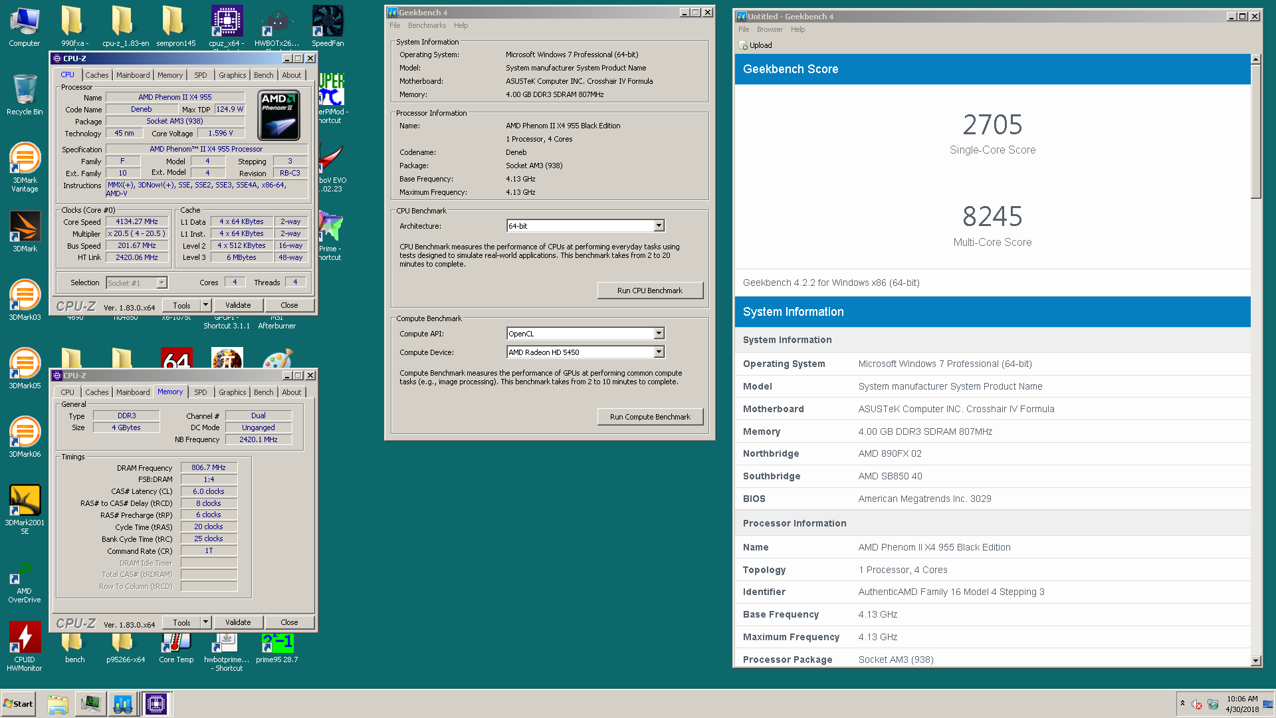Launch the prime95 28.7 icon
This screenshot has width=1276, height=718.
pos(276,648)
